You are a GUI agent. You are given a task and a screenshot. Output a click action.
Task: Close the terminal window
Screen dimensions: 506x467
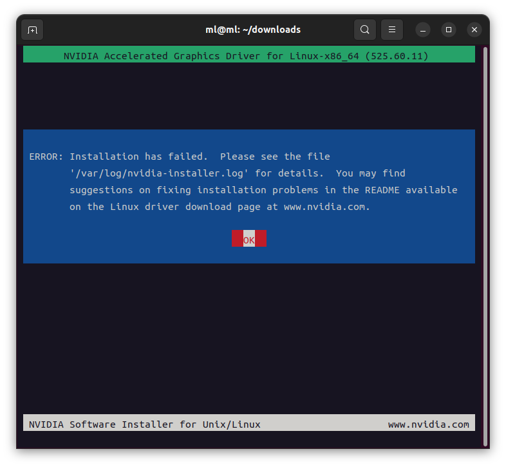[x=474, y=30]
